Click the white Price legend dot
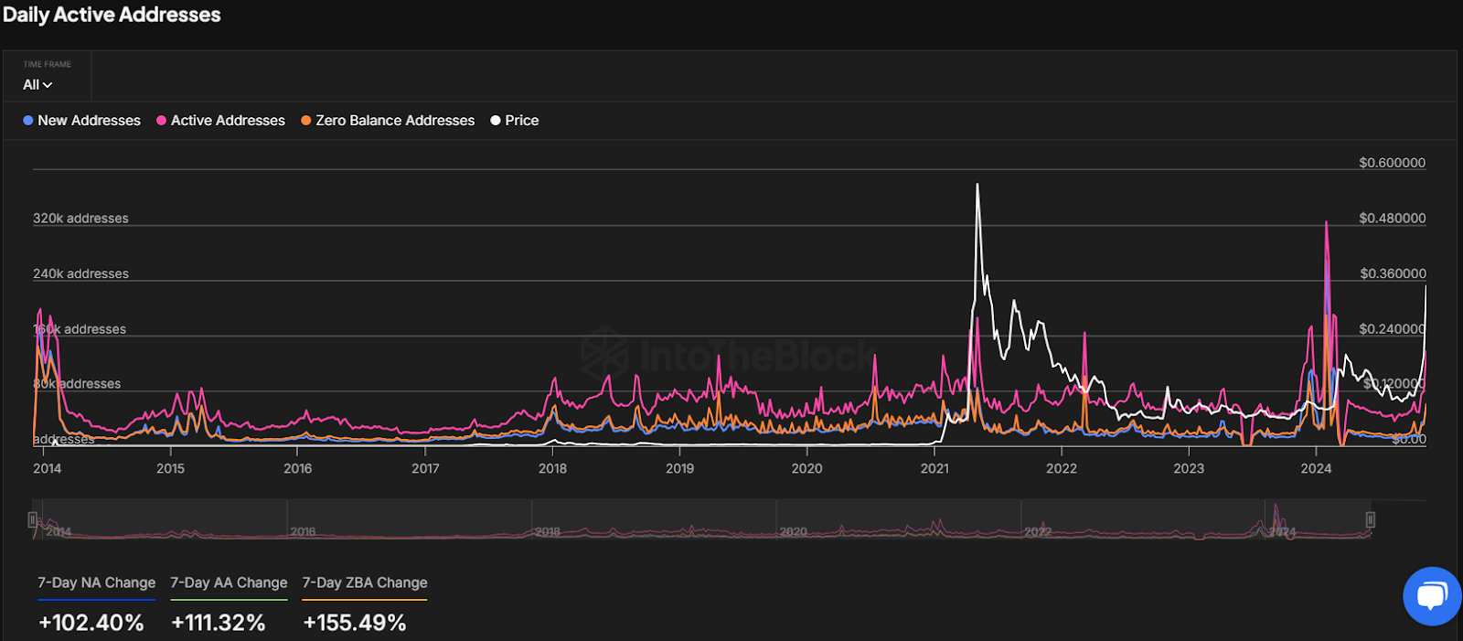The width and height of the screenshot is (1463, 641). click(x=496, y=121)
